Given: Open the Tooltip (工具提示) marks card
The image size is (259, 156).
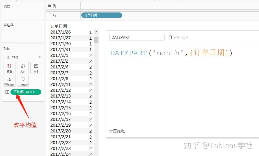Looking at the screenshot, I should coord(23,81).
